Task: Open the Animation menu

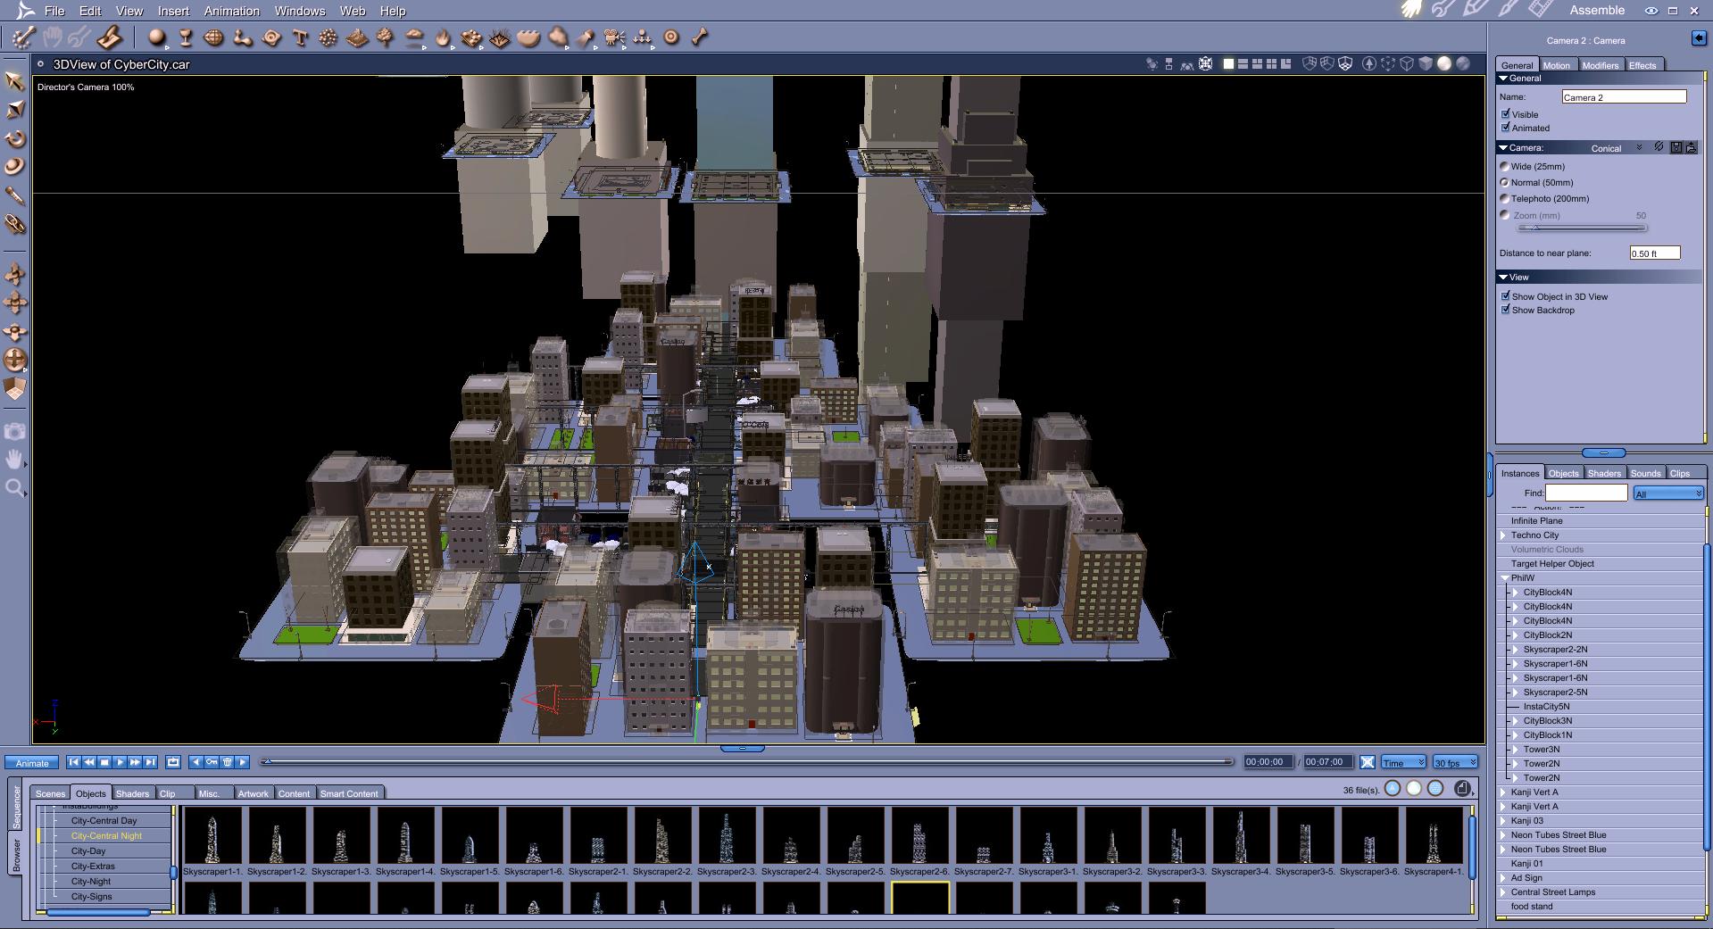Action: [x=231, y=11]
